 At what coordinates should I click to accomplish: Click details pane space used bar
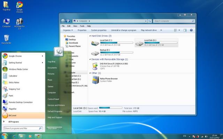(x=111, y=108)
